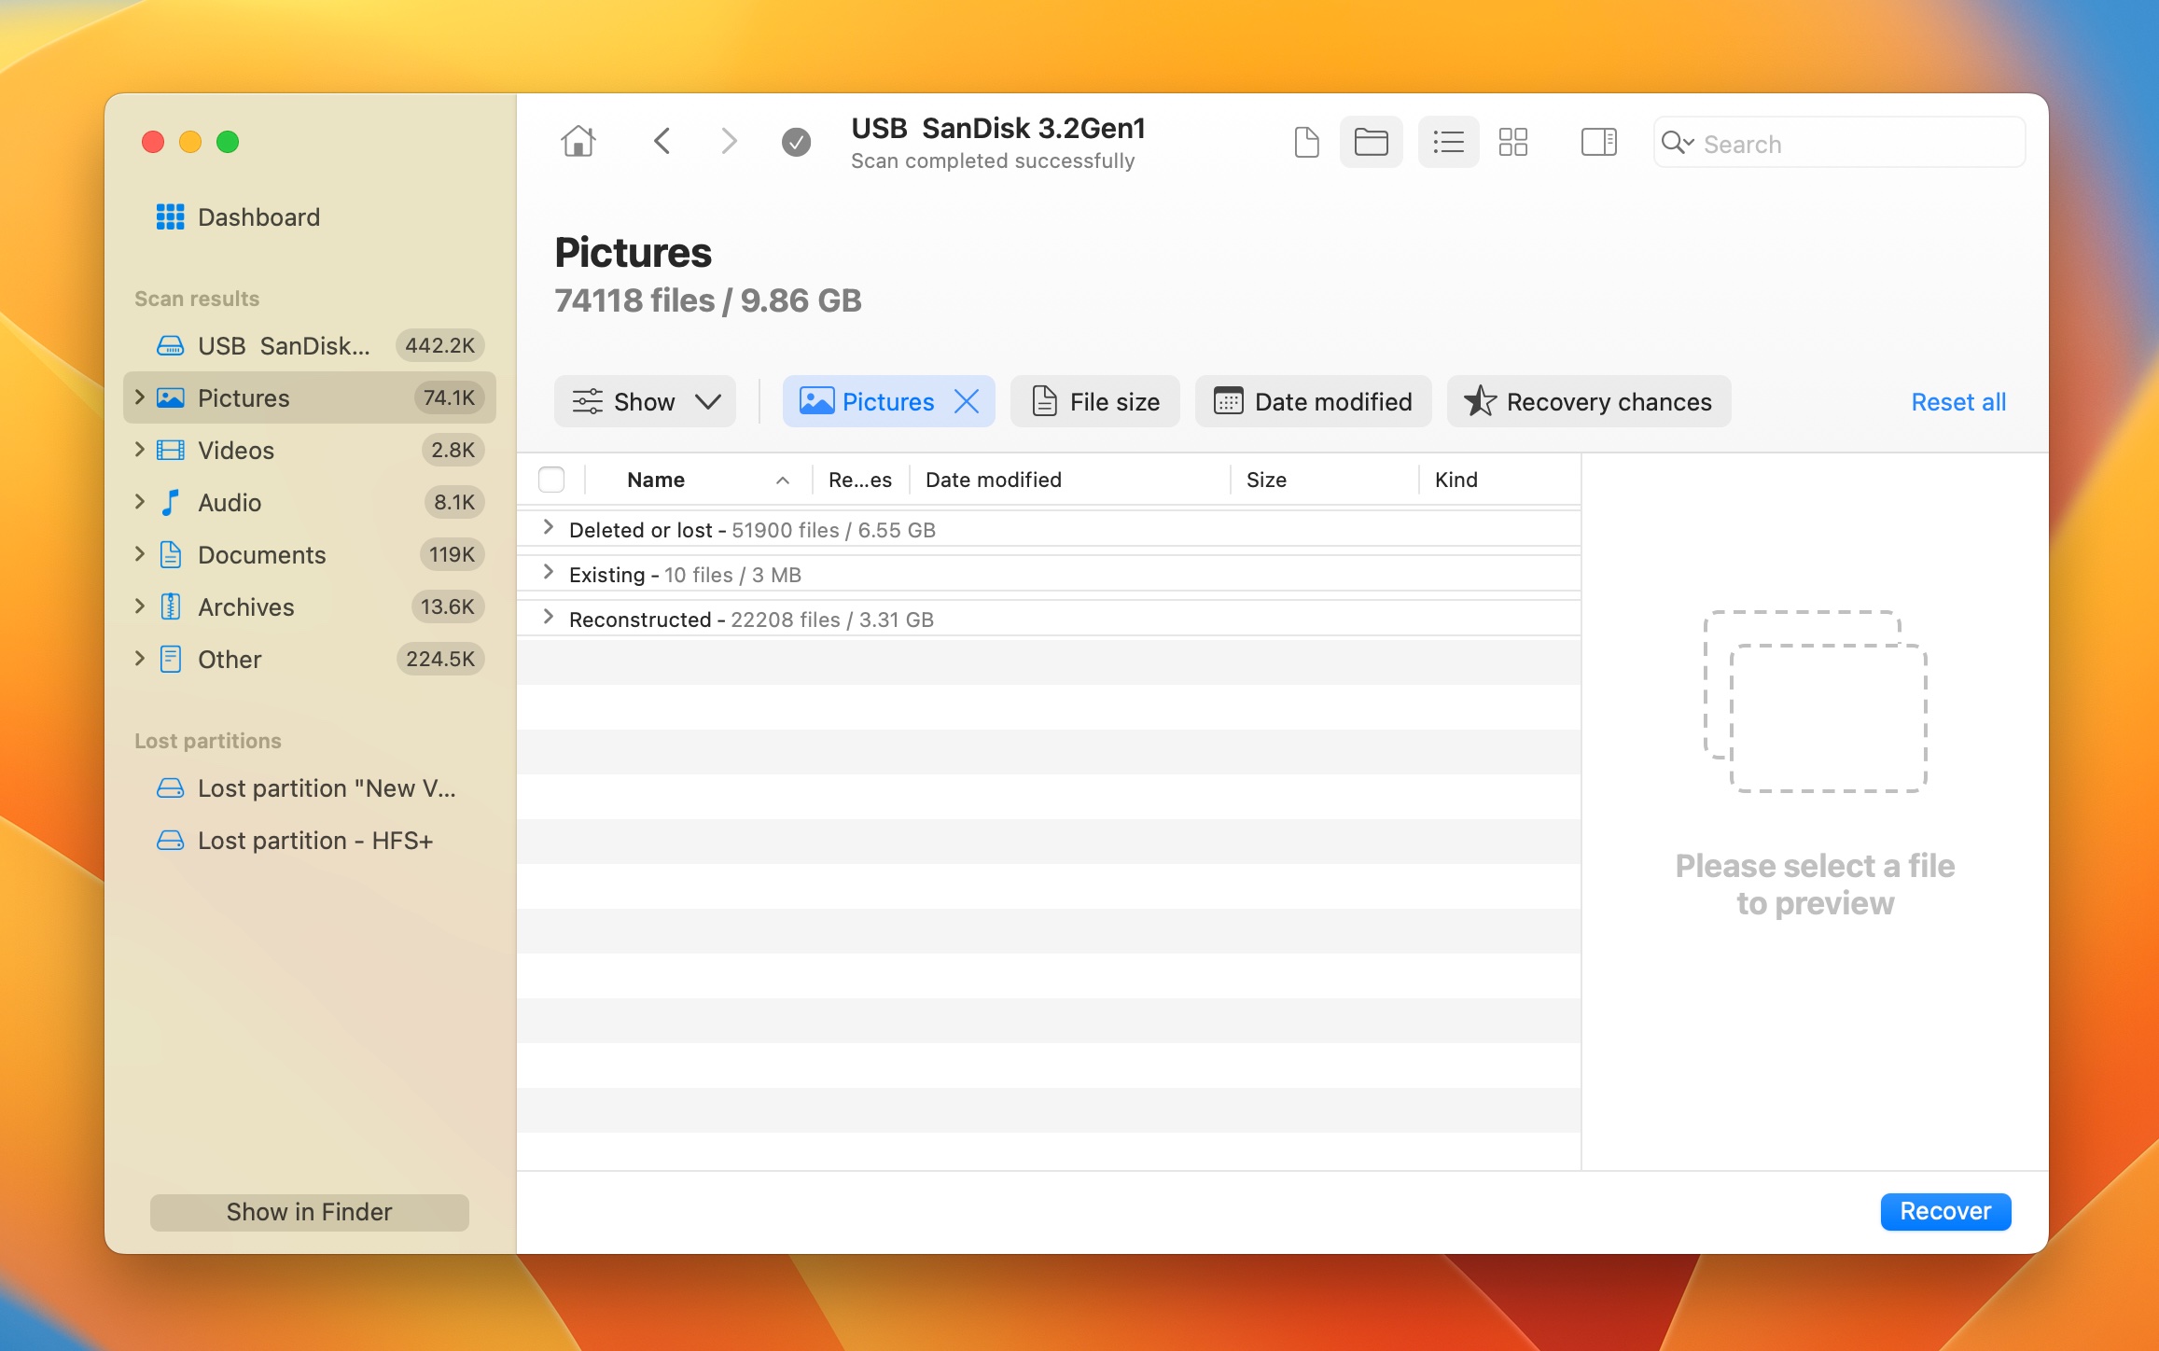Select 'Existing - 10 files / 3 MB' row
This screenshot has height=1351, width=2159.
click(x=1049, y=575)
